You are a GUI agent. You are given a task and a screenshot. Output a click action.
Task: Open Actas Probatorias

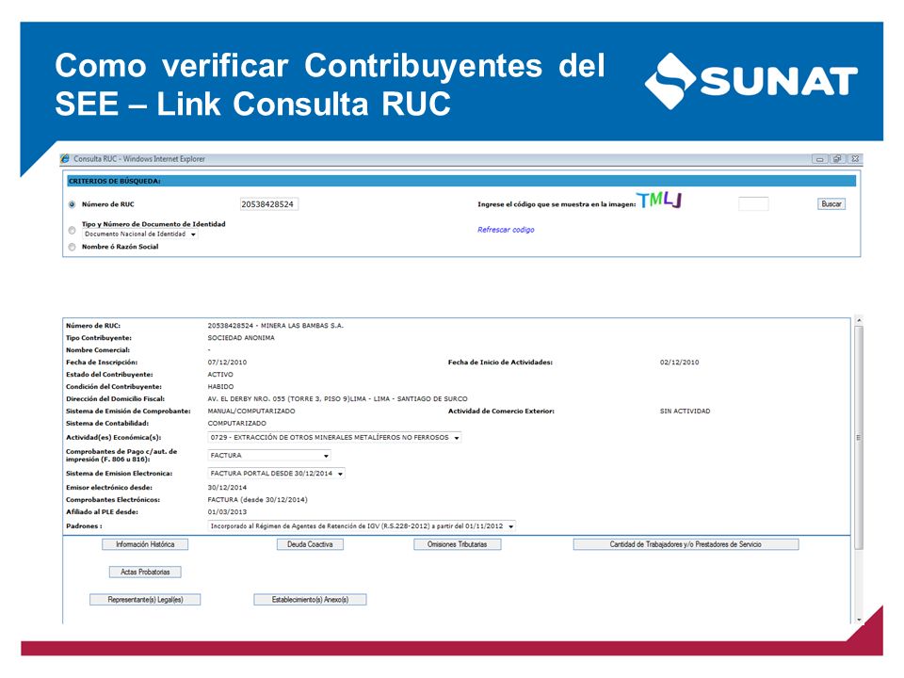click(145, 572)
